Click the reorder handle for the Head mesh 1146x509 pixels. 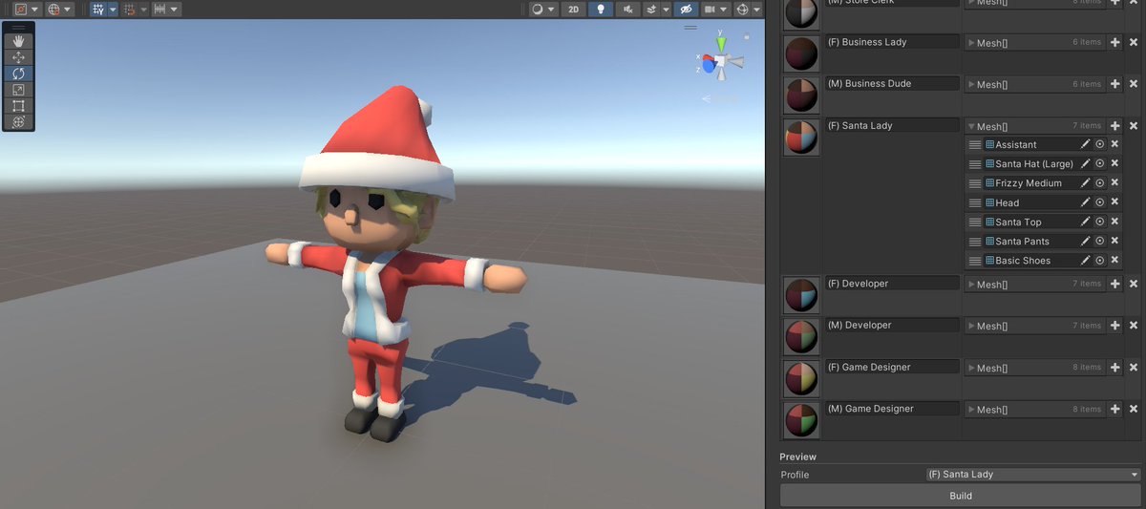pos(975,202)
